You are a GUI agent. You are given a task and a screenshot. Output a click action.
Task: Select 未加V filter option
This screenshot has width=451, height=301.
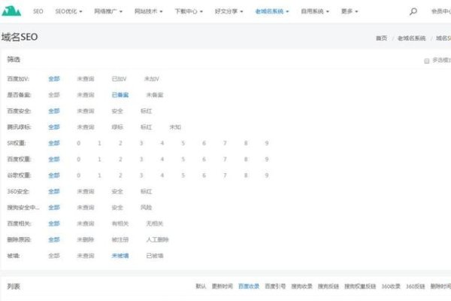click(152, 78)
